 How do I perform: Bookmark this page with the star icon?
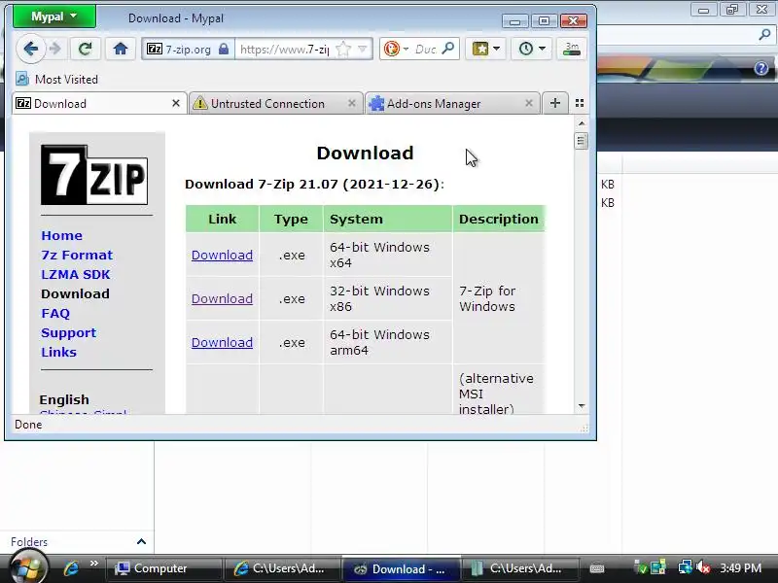[x=343, y=49]
